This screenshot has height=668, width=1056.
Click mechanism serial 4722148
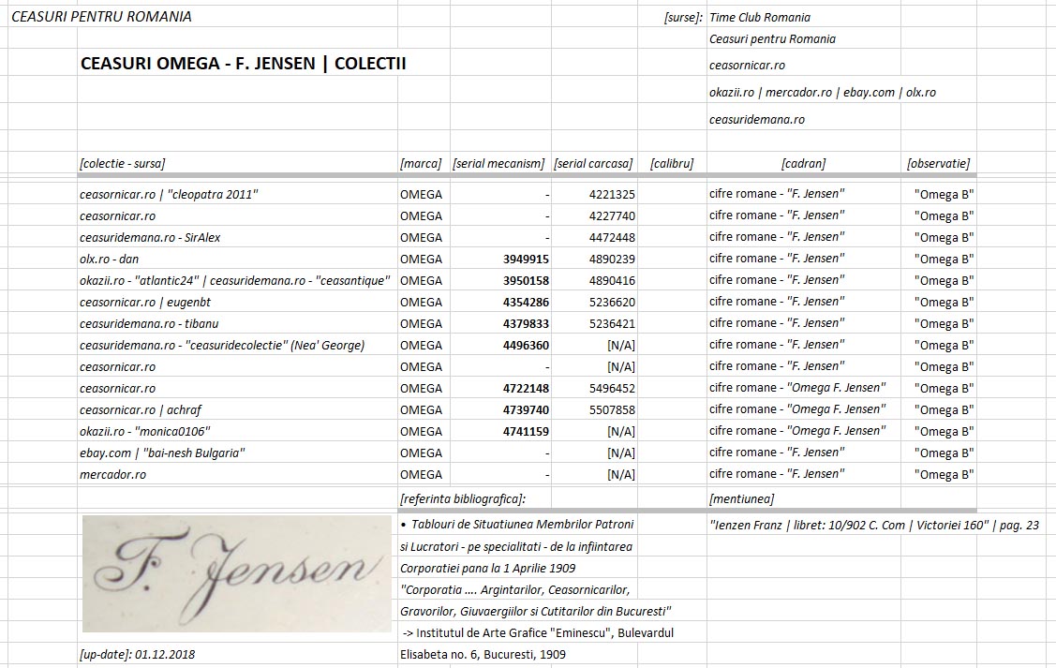point(526,389)
